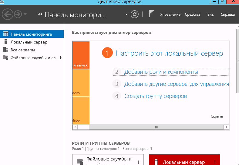Click Скрыть to hide welcome tile
This screenshot has height=165, width=239.
point(217,116)
